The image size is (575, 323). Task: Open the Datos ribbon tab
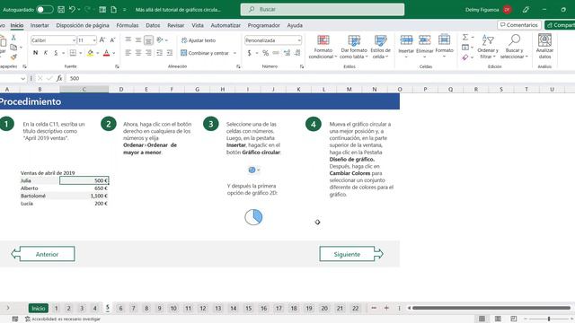pos(153,25)
